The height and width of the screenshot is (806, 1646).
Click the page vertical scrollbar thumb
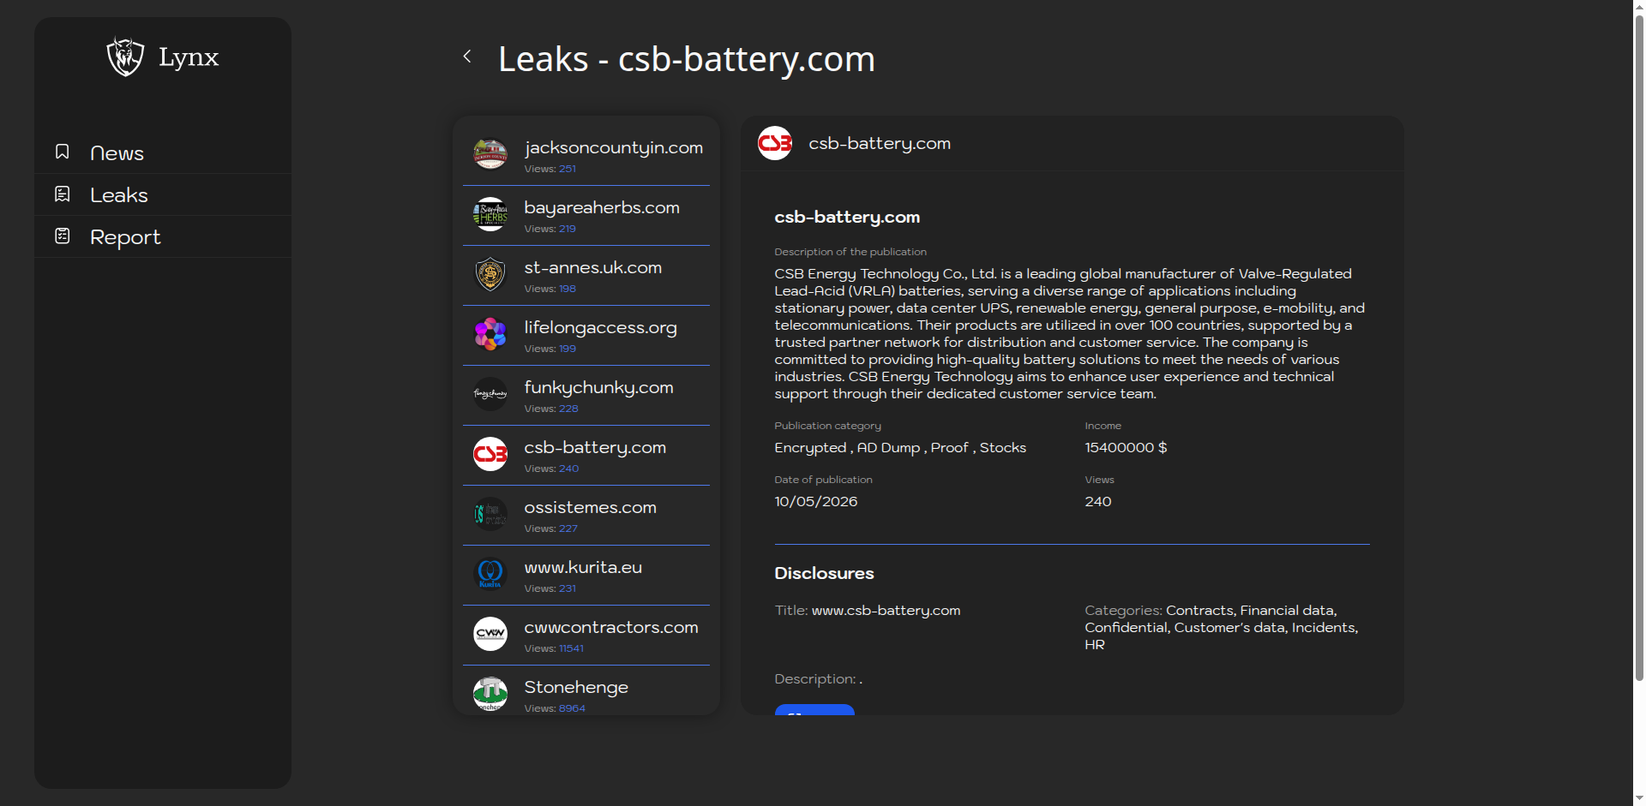(x=1639, y=347)
